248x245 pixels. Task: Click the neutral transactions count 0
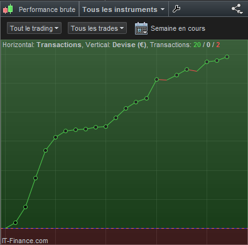[208, 45]
